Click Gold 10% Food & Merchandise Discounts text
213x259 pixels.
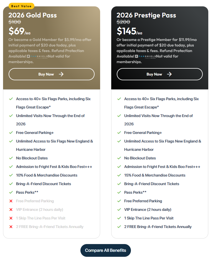[47, 175]
